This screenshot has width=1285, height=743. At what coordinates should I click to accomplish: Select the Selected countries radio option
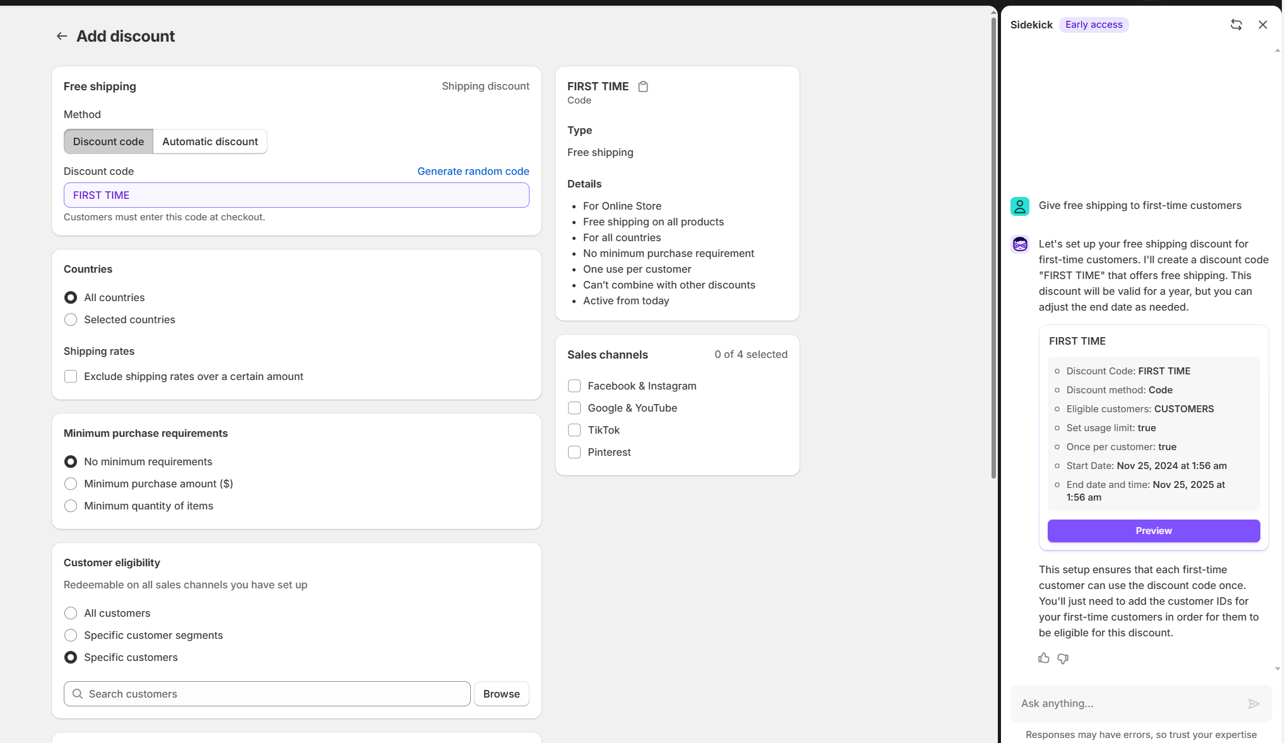click(x=71, y=319)
